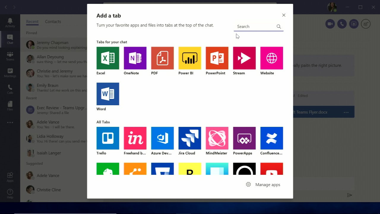Switch to the Contacts tab
Screen dimensions: 380x214
click(53, 21)
